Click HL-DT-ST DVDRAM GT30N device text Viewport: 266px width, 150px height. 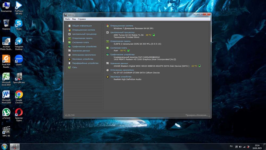coord(136,72)
